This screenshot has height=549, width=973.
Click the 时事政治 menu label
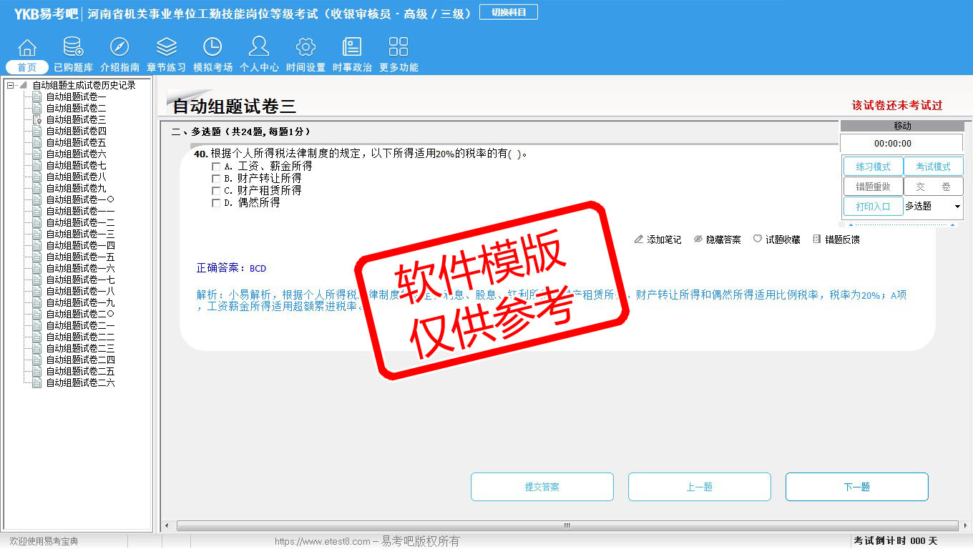(352, 67)
